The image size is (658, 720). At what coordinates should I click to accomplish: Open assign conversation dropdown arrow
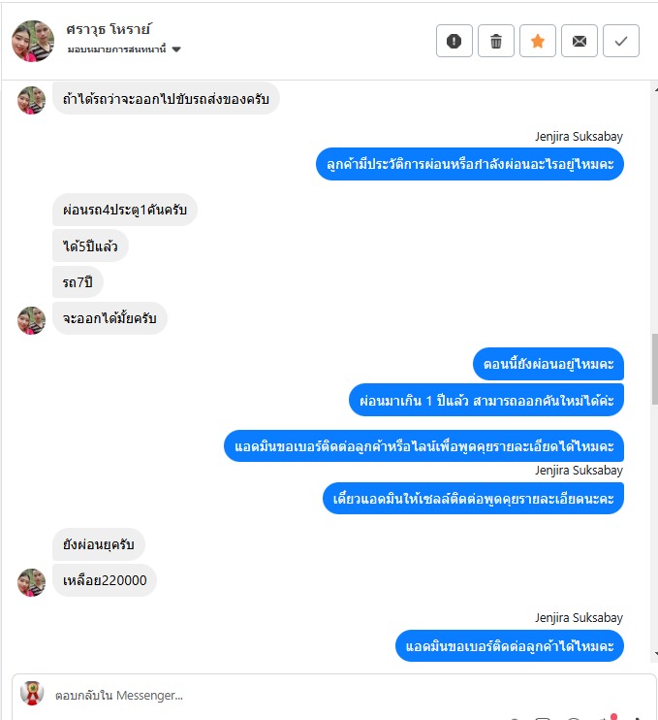coord(176,49)
